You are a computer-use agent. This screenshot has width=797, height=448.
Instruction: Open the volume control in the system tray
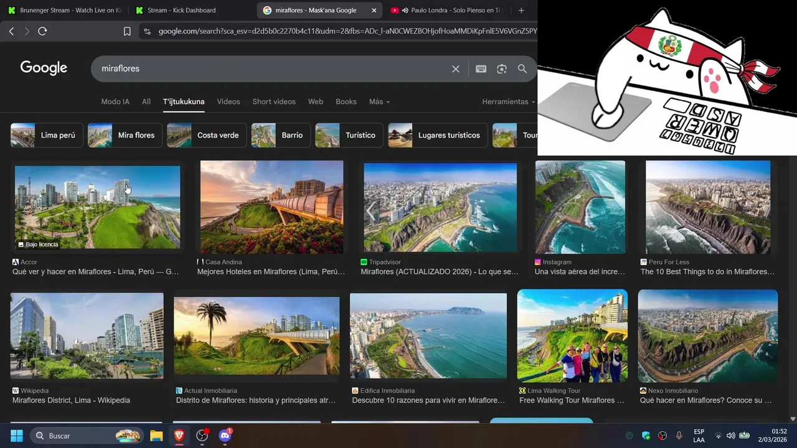click(730, 436)
